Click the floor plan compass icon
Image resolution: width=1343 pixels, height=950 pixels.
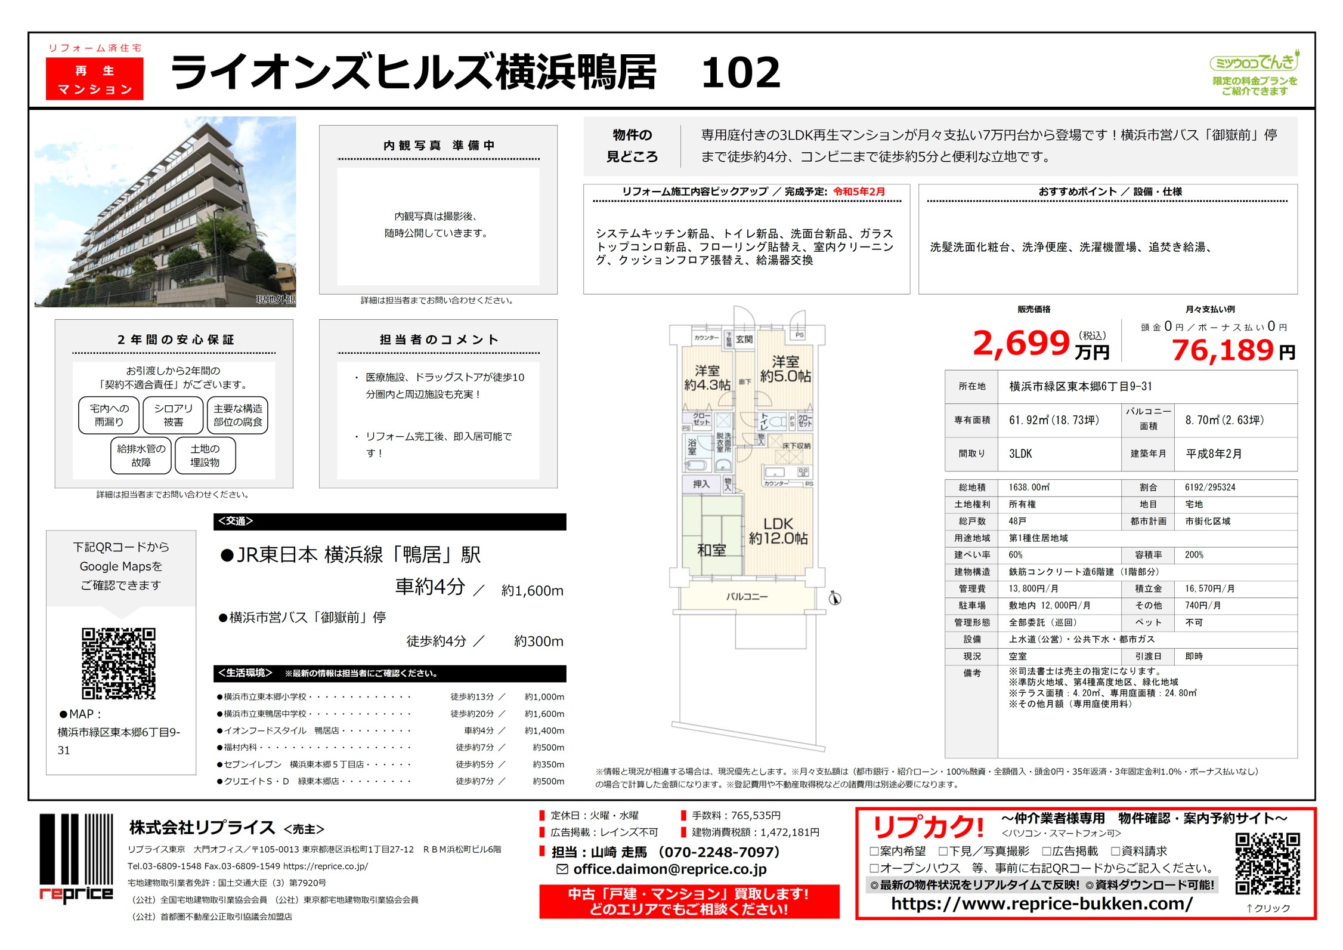[834, 598]
